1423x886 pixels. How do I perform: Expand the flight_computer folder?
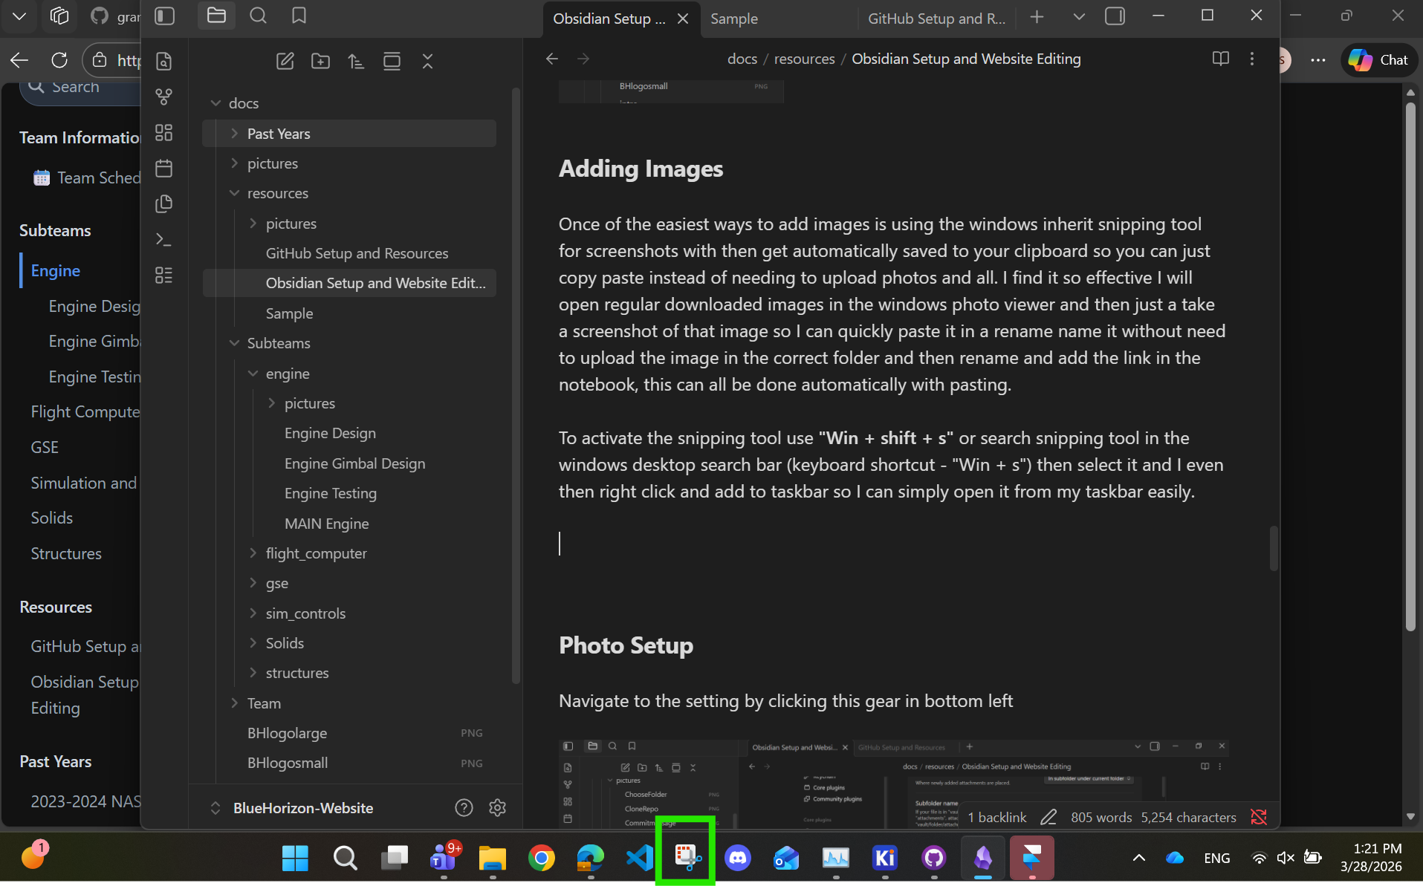pos(253,553)
